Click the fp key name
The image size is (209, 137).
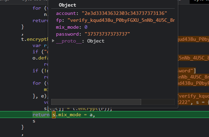pyautogui.click(x=59, y=20)
